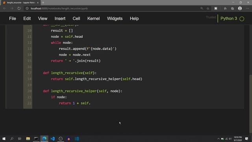Click the return self.length_recursive_helper(self.head) line
The image size is (252, 142).
(x=96, y=79)
